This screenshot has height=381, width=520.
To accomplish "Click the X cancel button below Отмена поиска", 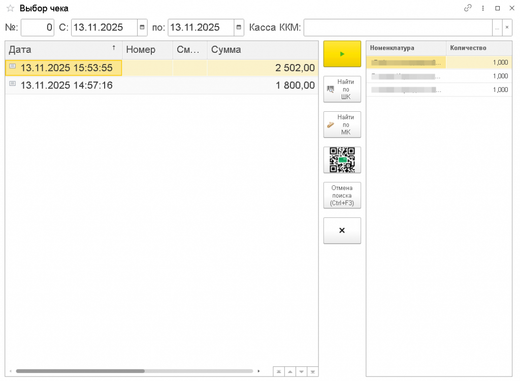I will (x=342, y=231).
